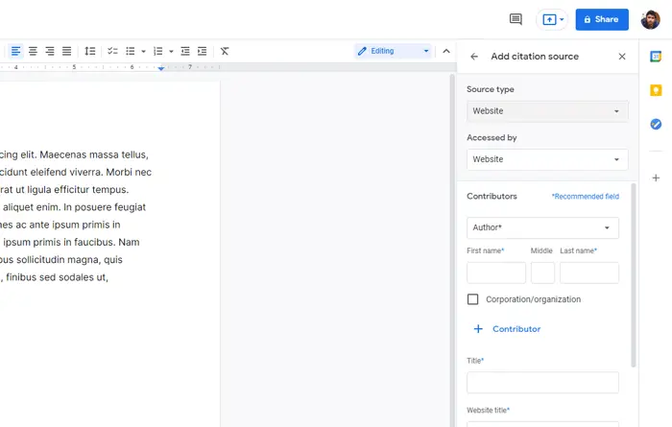Open line and paragraph spacing
The height and width of the screenshot is (427, 672).
[x=90, y=52]
